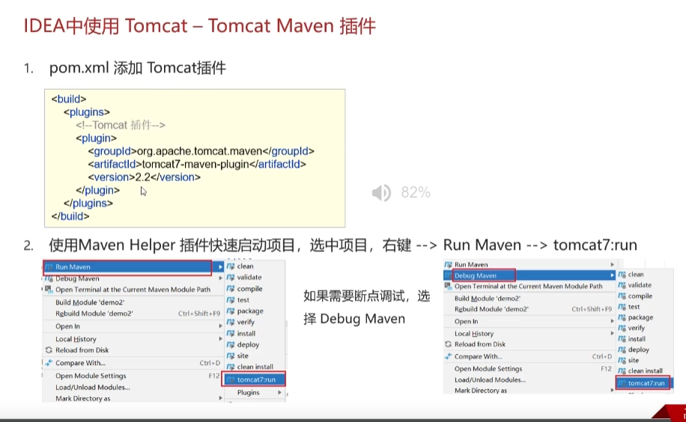Click the test goal icon in left submenu
The image size is (686, 422).
[231, 300]
